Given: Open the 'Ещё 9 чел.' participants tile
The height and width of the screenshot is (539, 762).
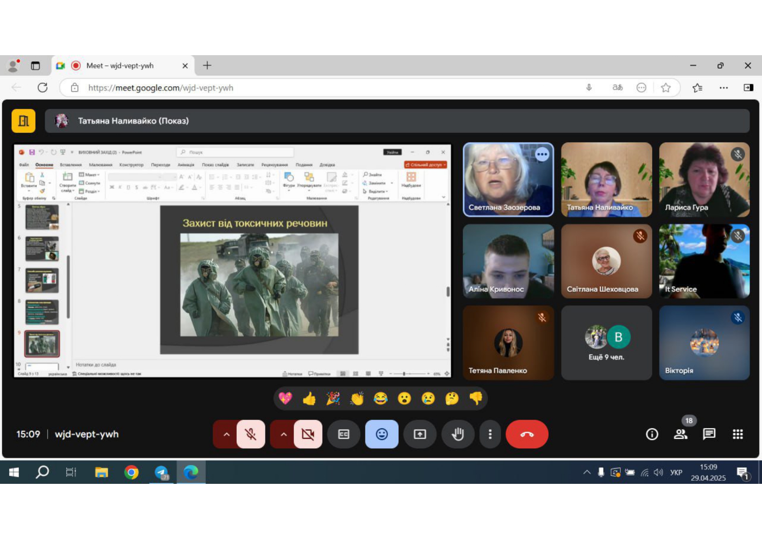Looking at the screenshot, I should (x=606, y=343).
